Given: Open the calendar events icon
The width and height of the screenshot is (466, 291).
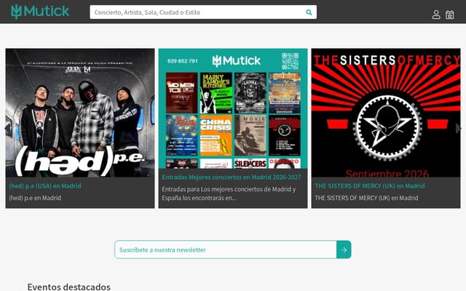Looking at the screenshot, I should point(449,15).
